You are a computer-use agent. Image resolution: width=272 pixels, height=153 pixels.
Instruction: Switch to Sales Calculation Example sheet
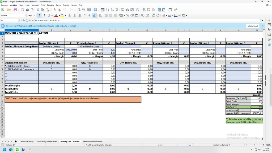[x=93, y=141]
